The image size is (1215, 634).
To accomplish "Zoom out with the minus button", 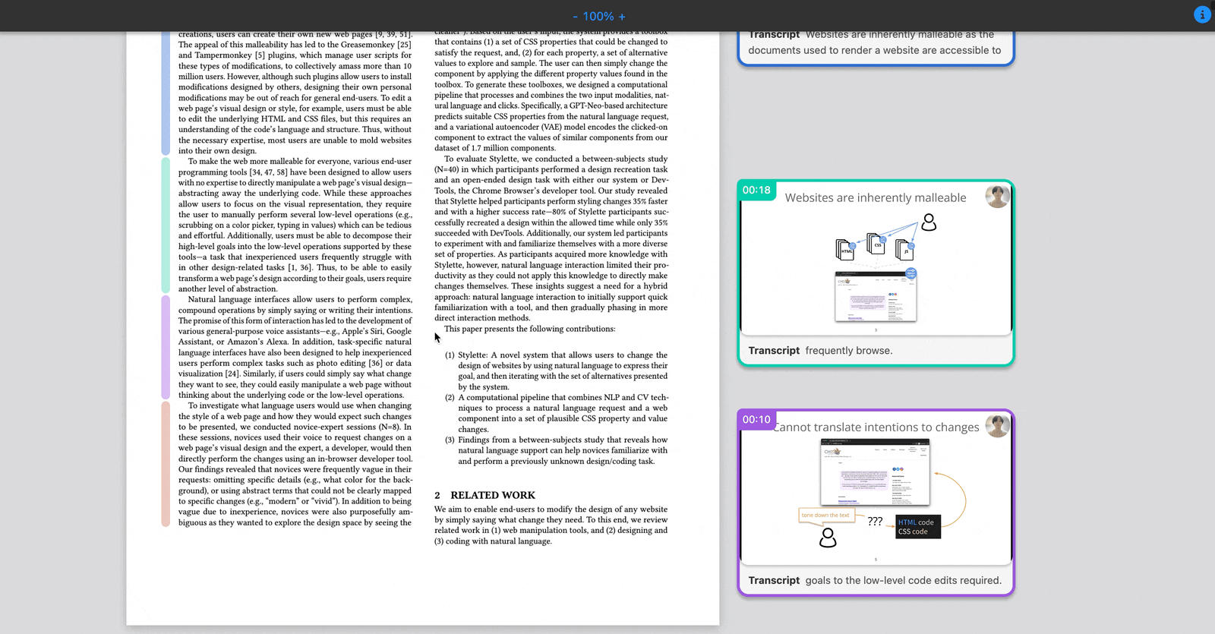I will pos(575,16).
